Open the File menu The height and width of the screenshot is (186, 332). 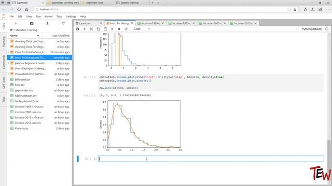pos(11,17)
